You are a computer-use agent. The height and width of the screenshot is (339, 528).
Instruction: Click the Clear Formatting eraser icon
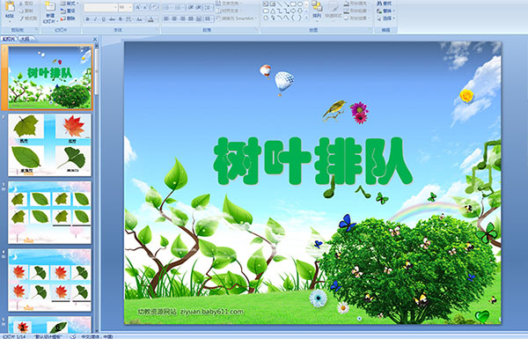[x=155, y=7]
